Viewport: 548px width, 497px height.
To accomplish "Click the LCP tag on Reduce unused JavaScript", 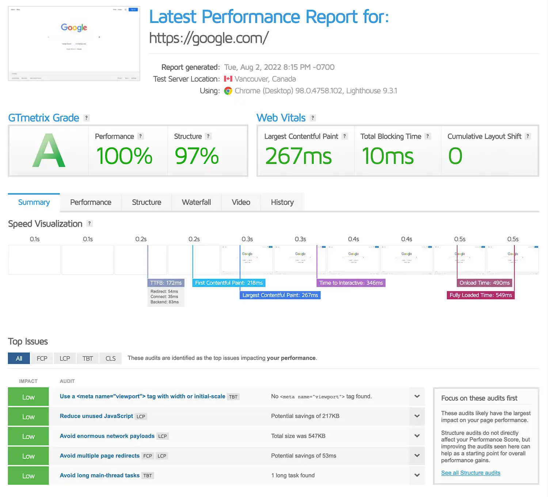I will [x=141, y=417].
